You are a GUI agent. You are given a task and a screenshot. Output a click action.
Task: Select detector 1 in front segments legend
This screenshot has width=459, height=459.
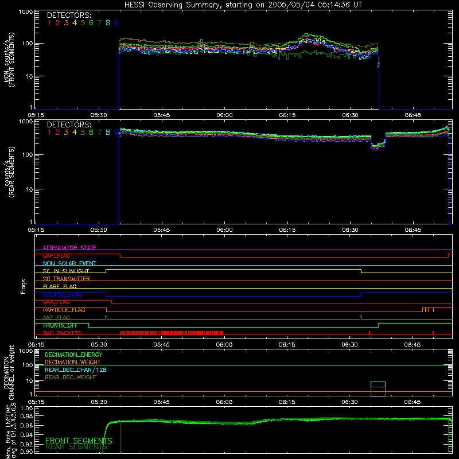[x=49, y=23]
